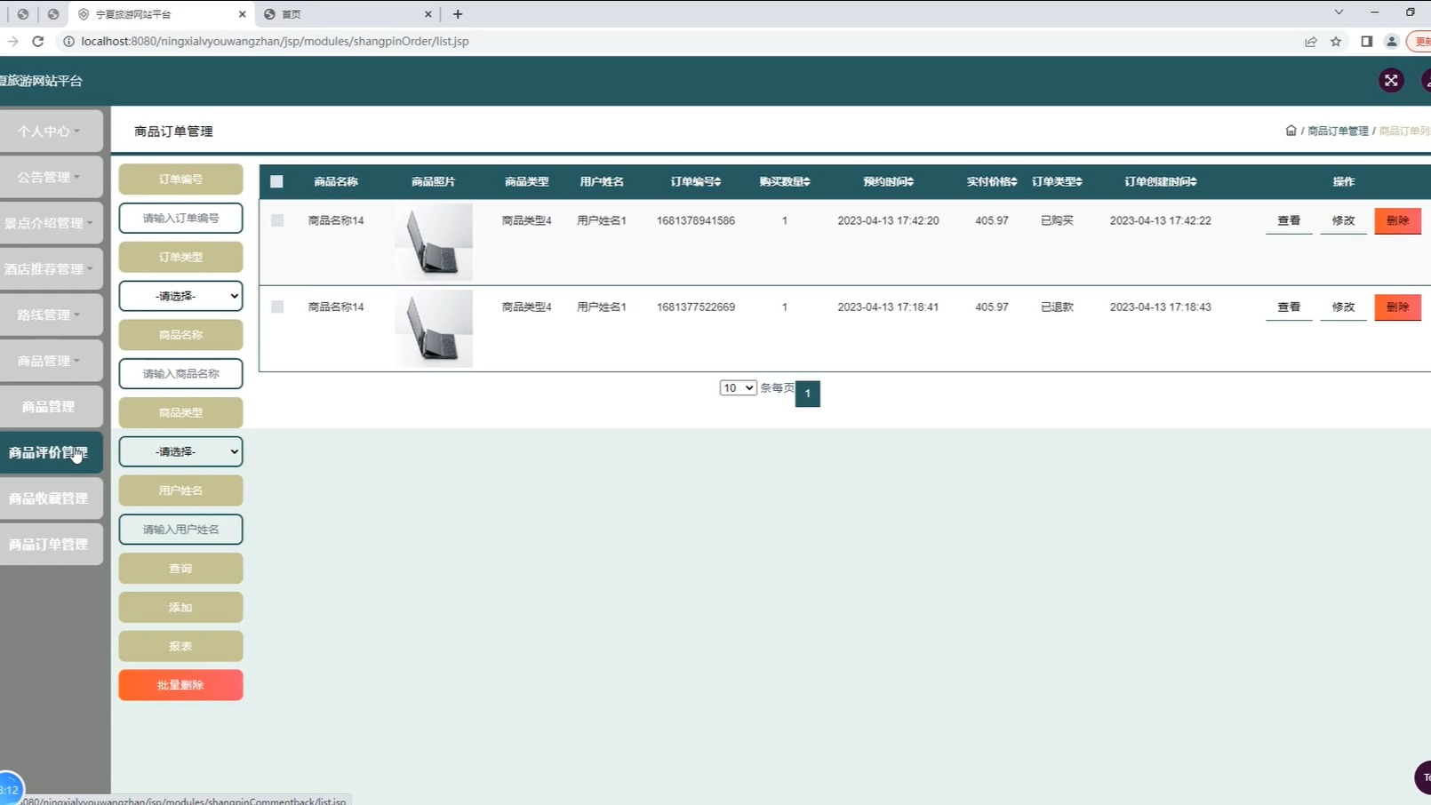The width and height of the screenshot is (1431, 805).
Task: Expand the 酒店推荐管理 sidebar menu
Action: 50,269
